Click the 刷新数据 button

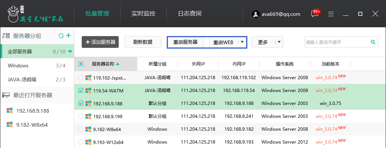click(142, 42)
